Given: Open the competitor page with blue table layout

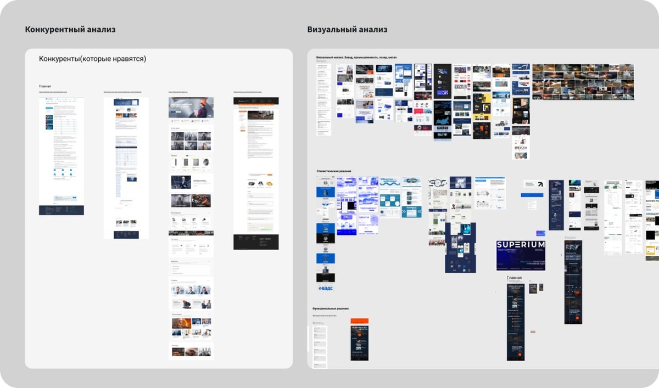Looking at the screenshot, I should coord(126,168).
